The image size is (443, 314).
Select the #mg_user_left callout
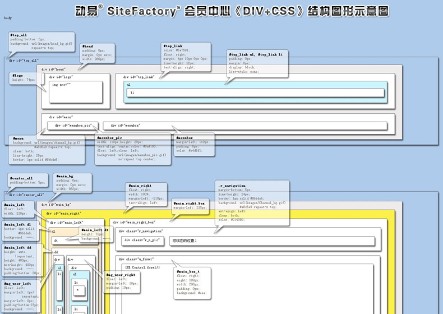(x=21, y=297)
